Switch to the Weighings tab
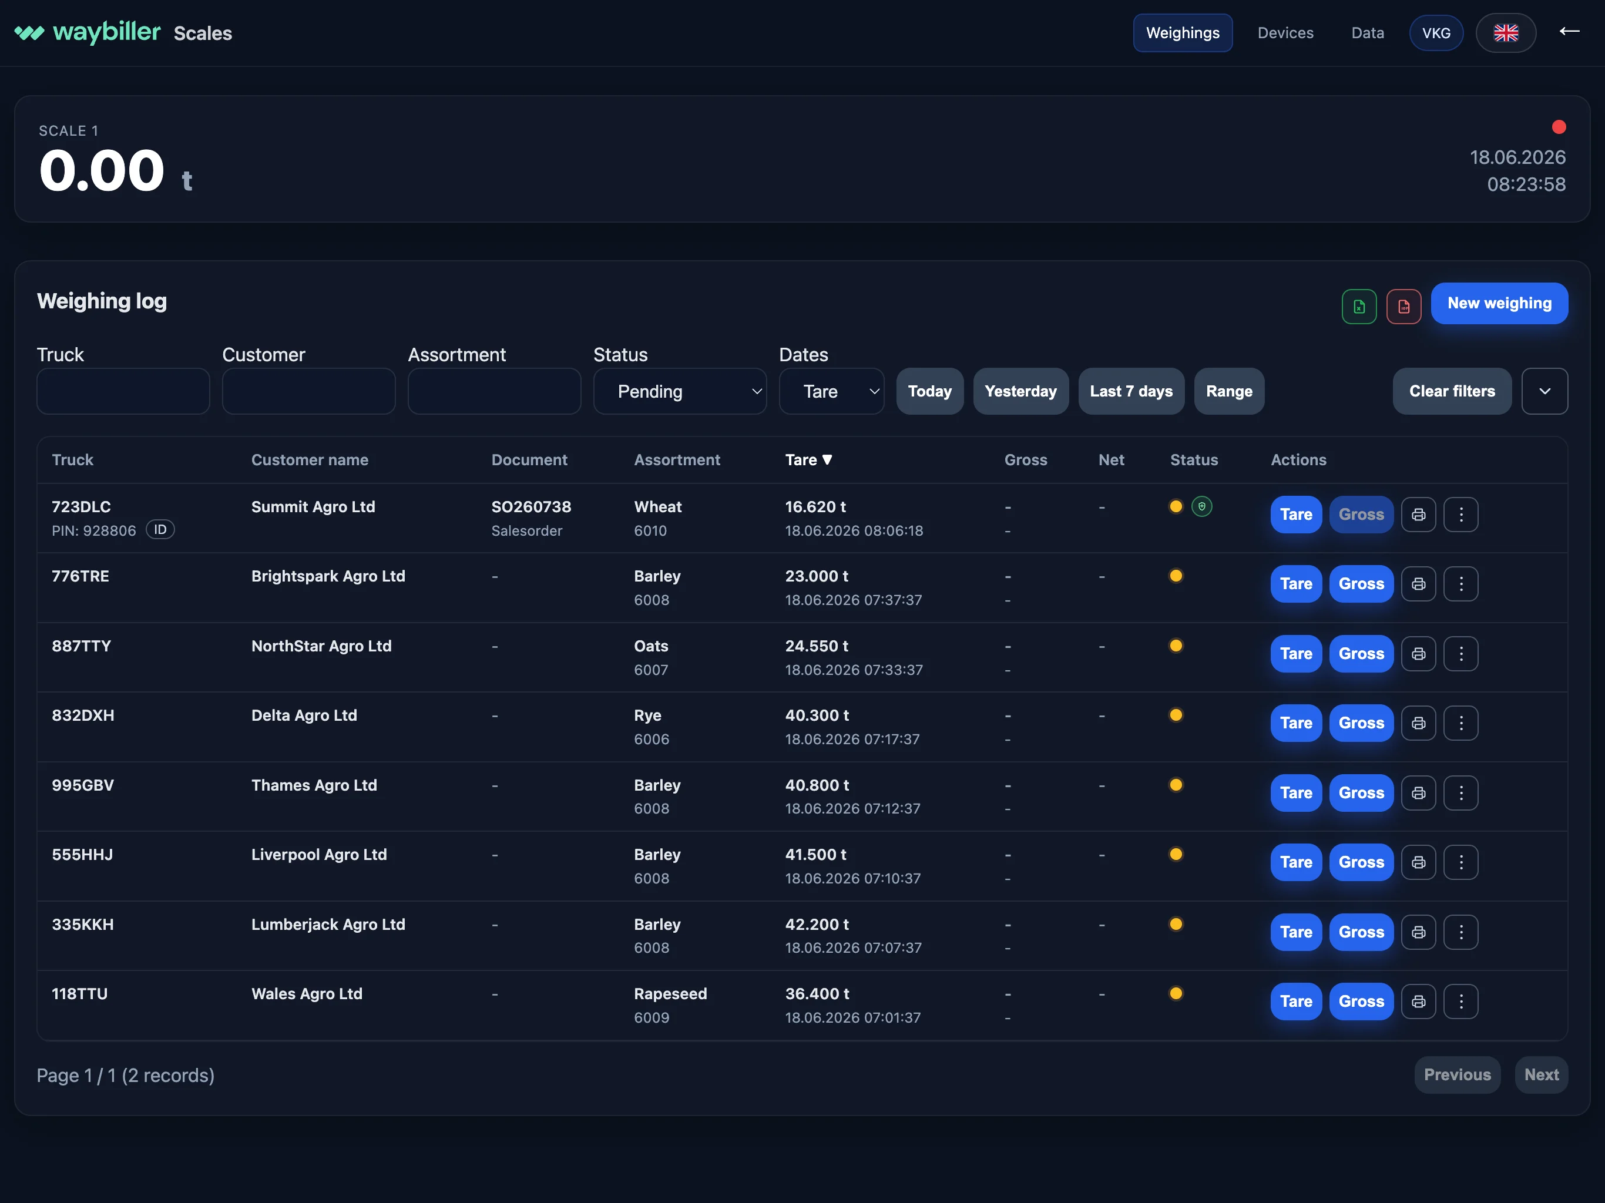Image resolution: width=1605 pixels, height=1203 pixels. click(1183, 33)
